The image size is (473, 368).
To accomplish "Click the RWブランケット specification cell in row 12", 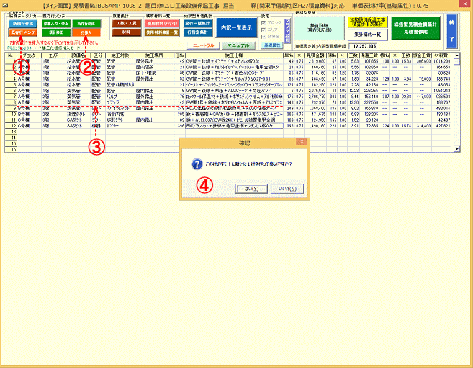I will tap(234, 126).
